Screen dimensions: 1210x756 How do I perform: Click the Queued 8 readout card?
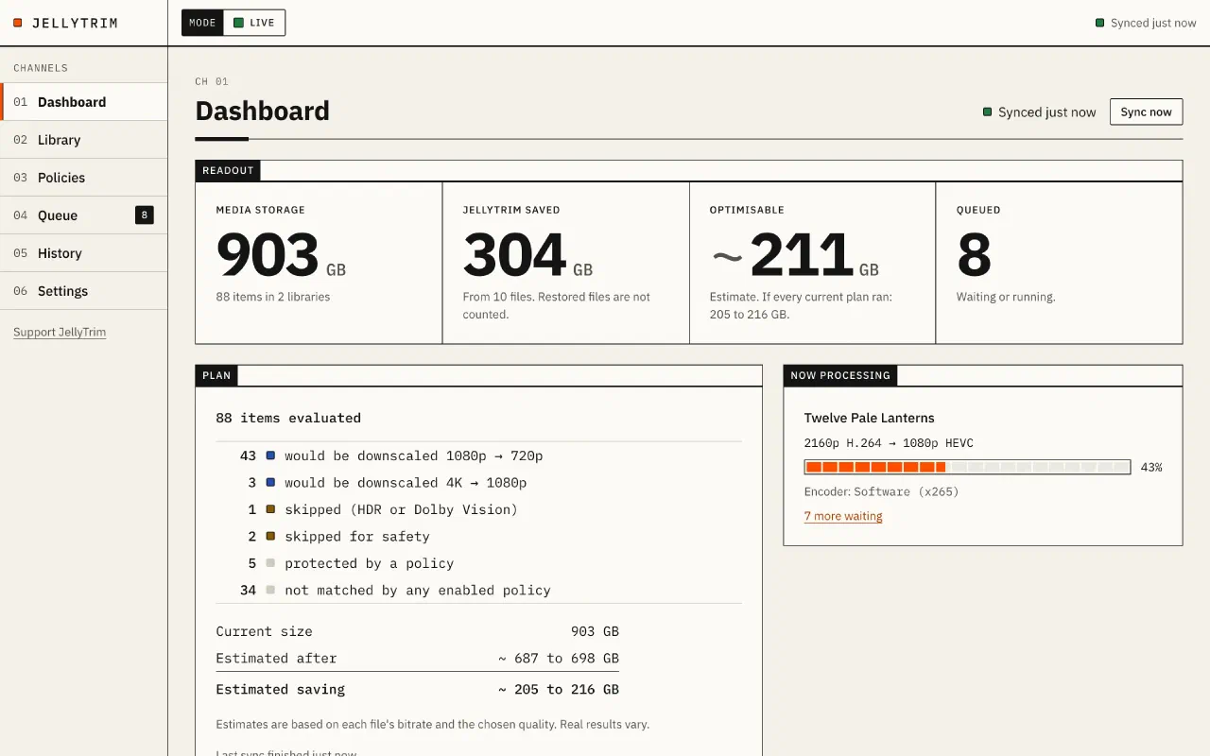point(1059,263)
